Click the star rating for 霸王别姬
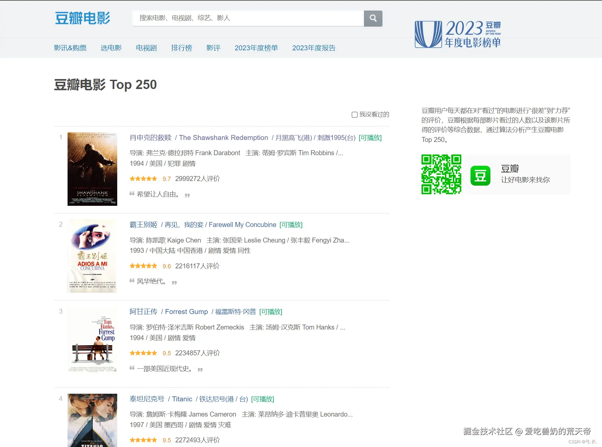The image size is (602, 447). tap(143, 266)
